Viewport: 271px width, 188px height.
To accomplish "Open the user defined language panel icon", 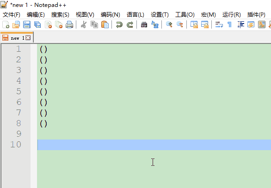I will click(251, 24).
